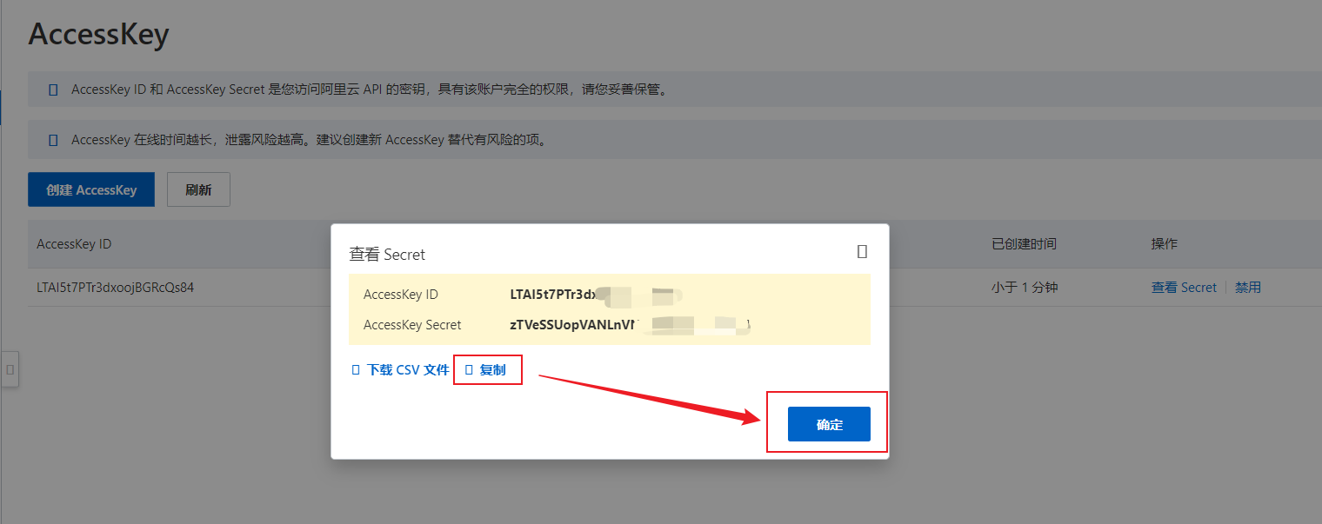Screen dimensions: 1322x524
Task: Click the AccessKey ID column header
Action: tap(74, 243)
